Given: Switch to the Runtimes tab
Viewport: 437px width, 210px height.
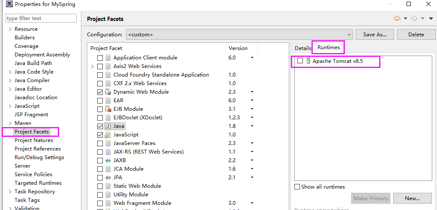Looking at the screenshot, I should pos(329,47).
